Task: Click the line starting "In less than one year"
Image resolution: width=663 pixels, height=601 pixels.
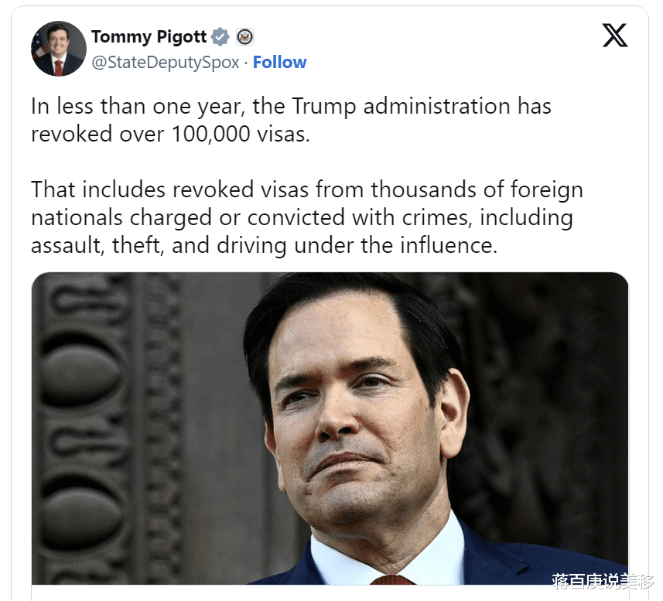Action: click(291, 106)
